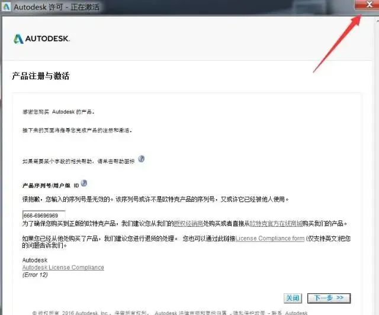Open the Autodesk License Compliance link
This screenshot has width=379, height=315.
tap(63, 268)
